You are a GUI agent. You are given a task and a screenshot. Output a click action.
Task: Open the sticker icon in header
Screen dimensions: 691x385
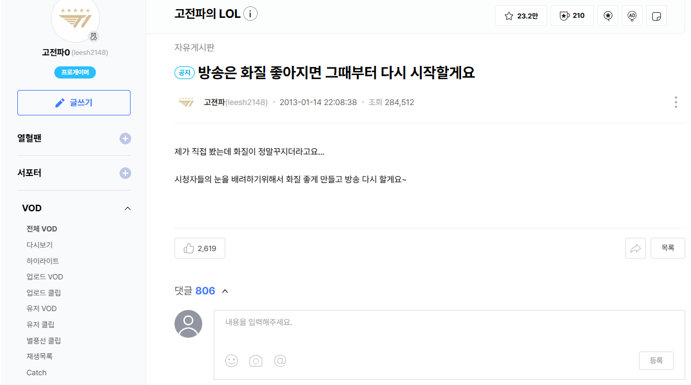click(656, 16)
